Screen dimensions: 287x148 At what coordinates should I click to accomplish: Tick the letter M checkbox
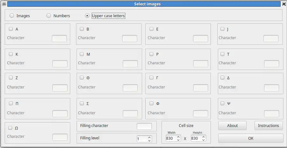[x=82, y=54]
